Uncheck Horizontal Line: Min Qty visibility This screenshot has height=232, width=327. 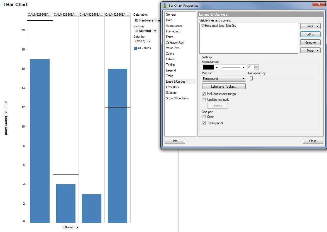202,25
